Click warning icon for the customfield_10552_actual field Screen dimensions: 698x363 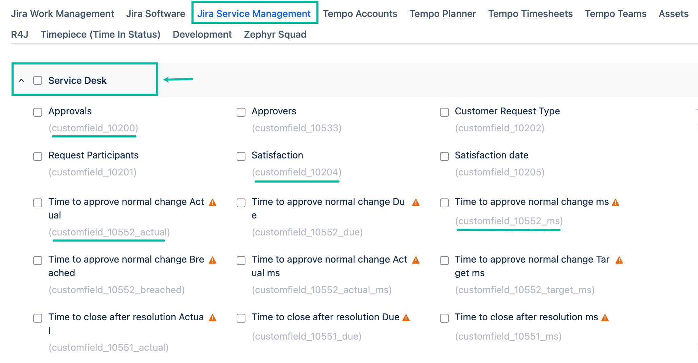[x=213, y=203]
